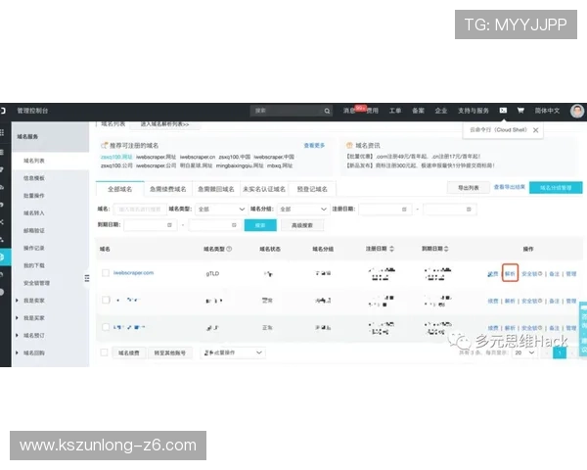The width and height of the screenshot is (587, 470).
Task: Click the user avatar in top bar
Action: [x=577, y=111]
